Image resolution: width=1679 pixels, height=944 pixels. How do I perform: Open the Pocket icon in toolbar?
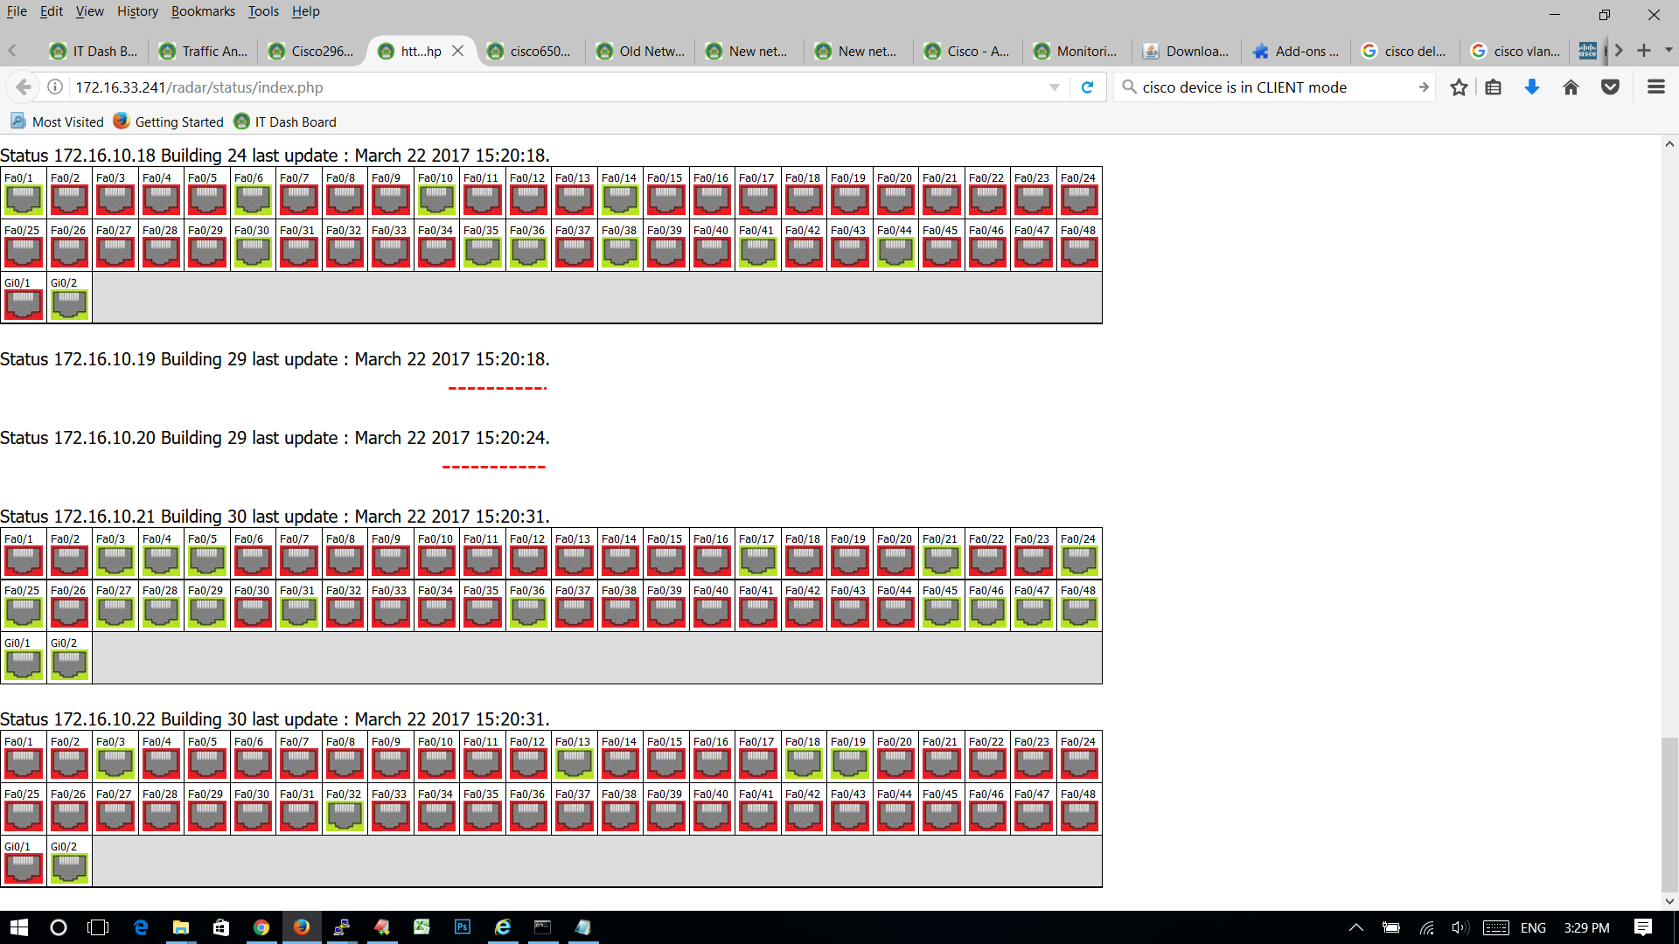coord(1610,87)
